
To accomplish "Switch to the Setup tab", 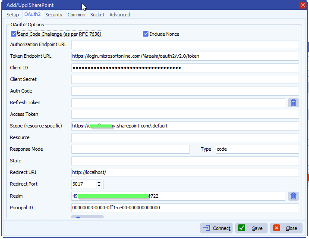I will tap(13, 15).
